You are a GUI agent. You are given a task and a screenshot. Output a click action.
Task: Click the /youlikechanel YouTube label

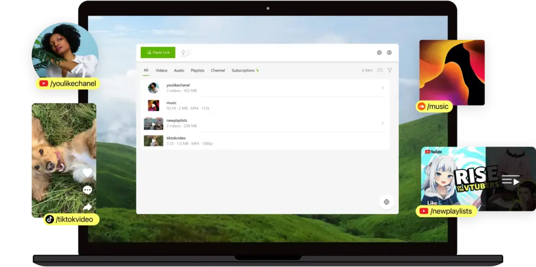[68, 84]
